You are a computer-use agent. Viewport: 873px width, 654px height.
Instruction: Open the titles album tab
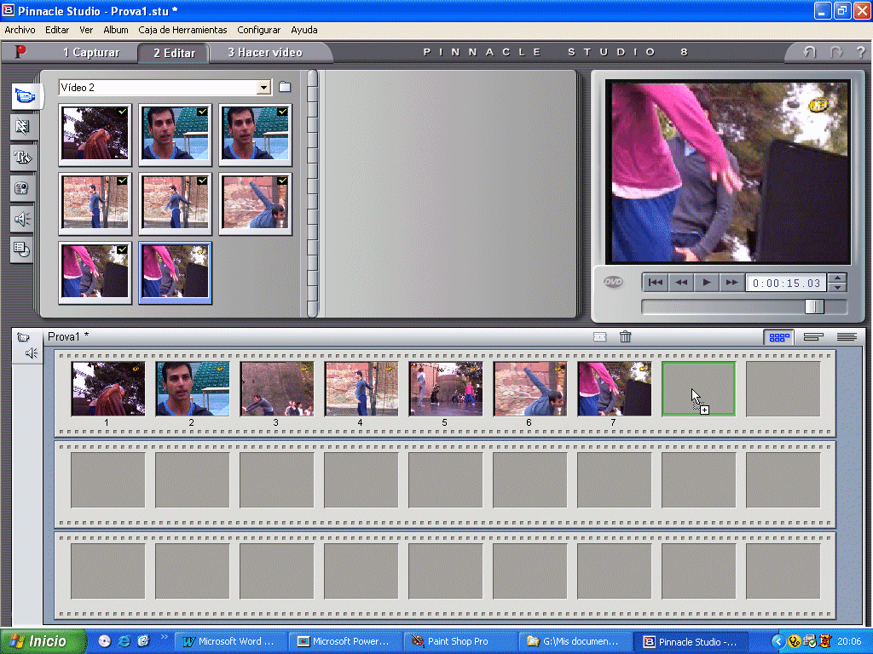point(22,158)
